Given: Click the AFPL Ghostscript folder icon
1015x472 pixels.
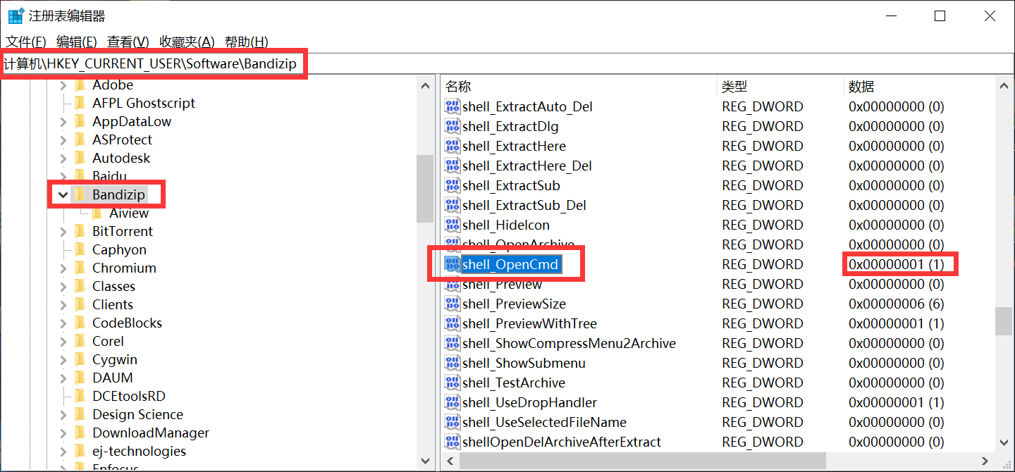Looking at the screenshot, I should 80,104.
